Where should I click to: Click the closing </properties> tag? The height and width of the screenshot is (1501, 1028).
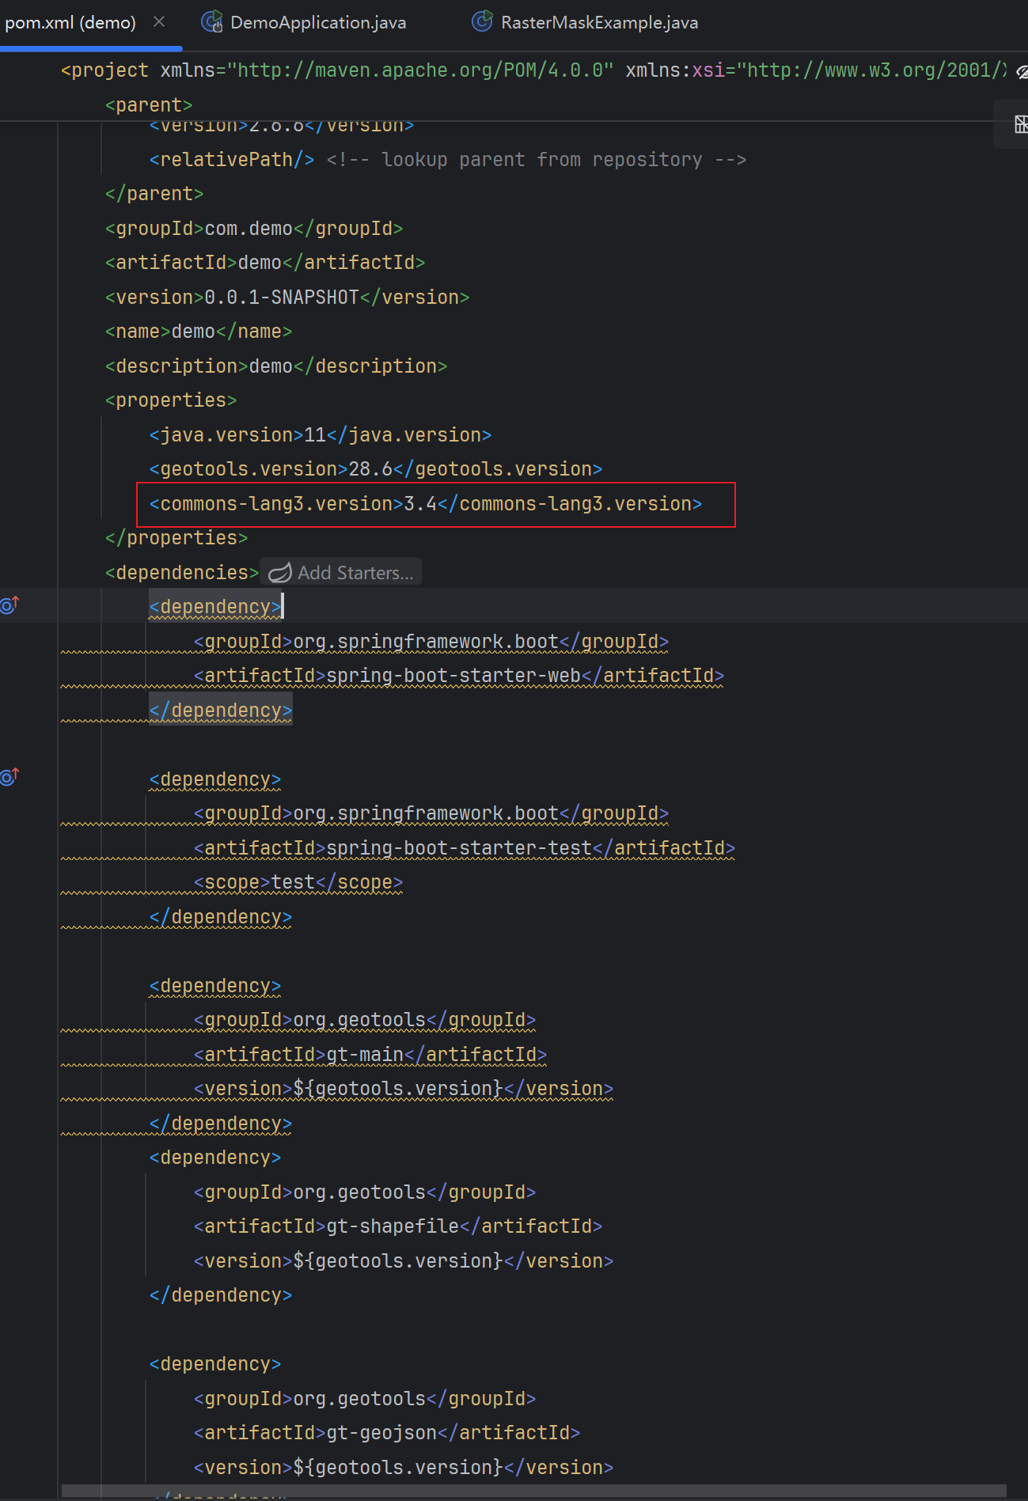176,538
